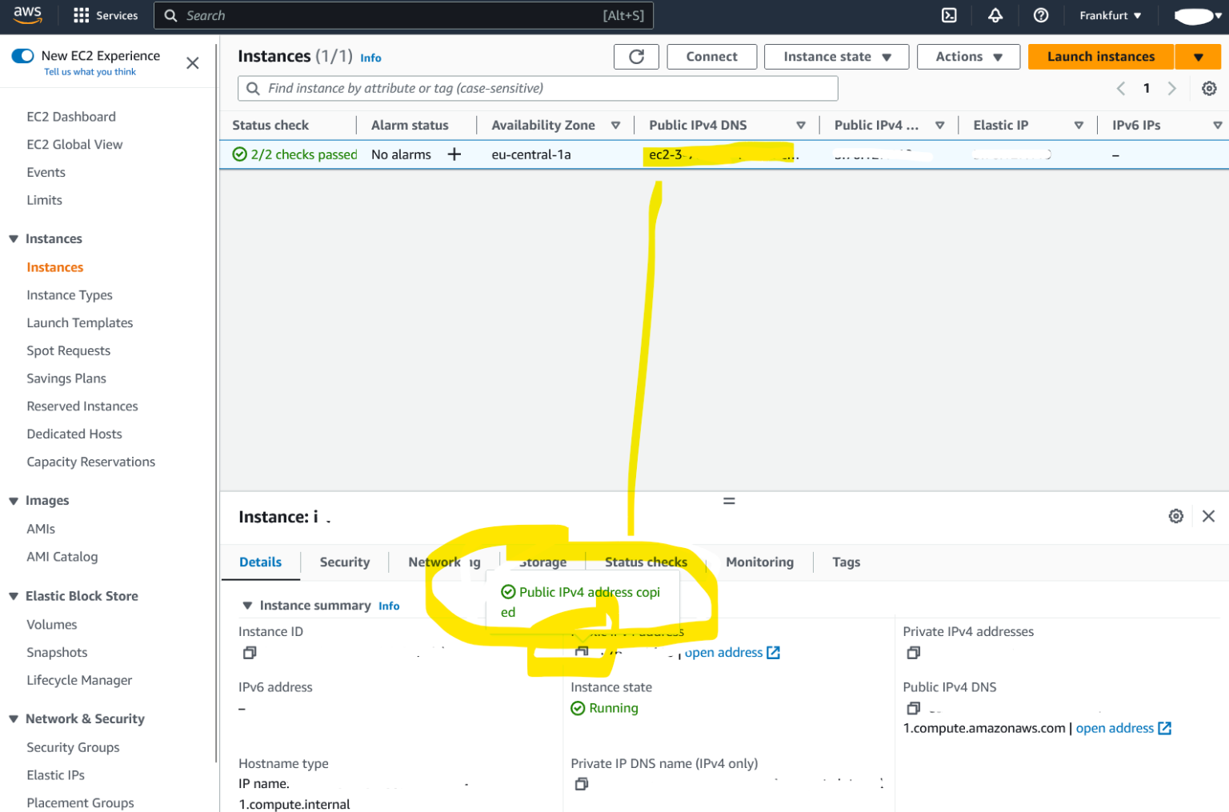Click the find instance search field
Viewport: 1229px width, 812px height.
click(538, 88)
